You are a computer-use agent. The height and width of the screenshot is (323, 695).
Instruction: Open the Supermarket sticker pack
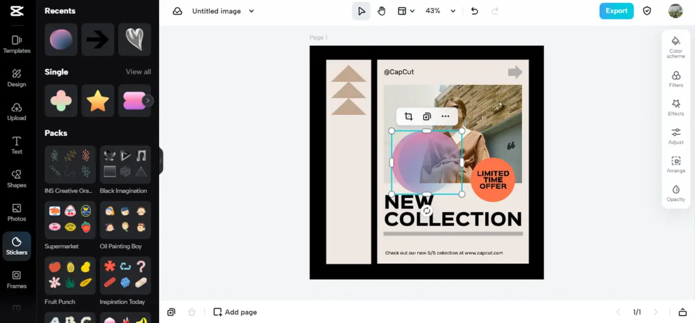[70, 220]
